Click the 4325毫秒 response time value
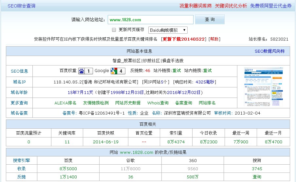 point(205,82)
